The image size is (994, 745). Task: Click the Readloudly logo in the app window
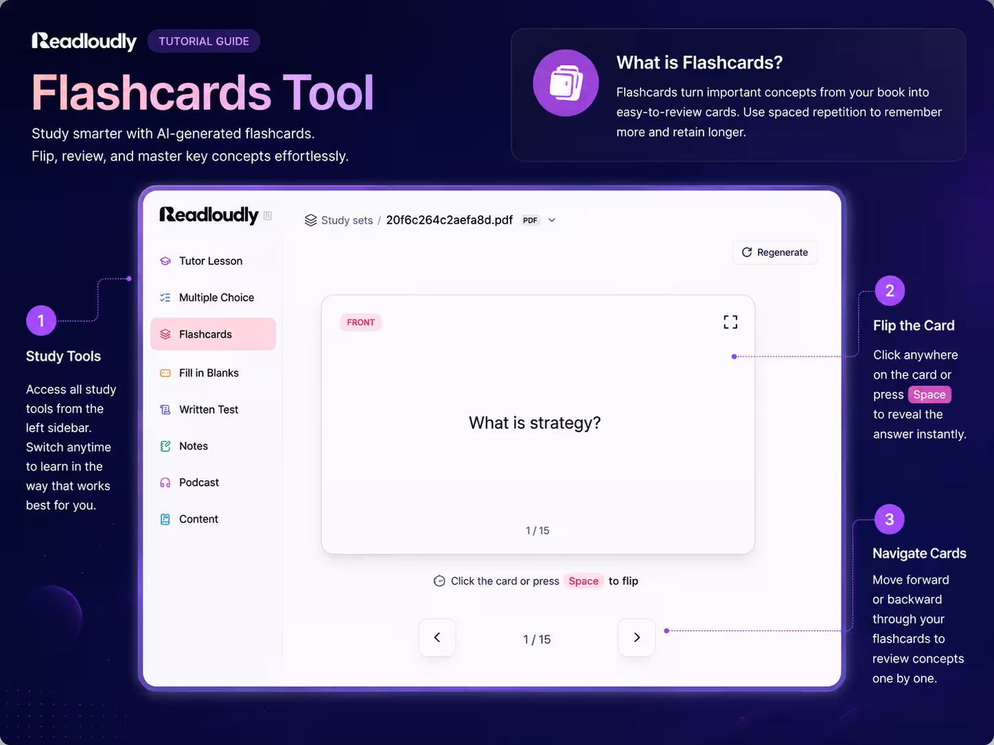(x=209, y=215)
